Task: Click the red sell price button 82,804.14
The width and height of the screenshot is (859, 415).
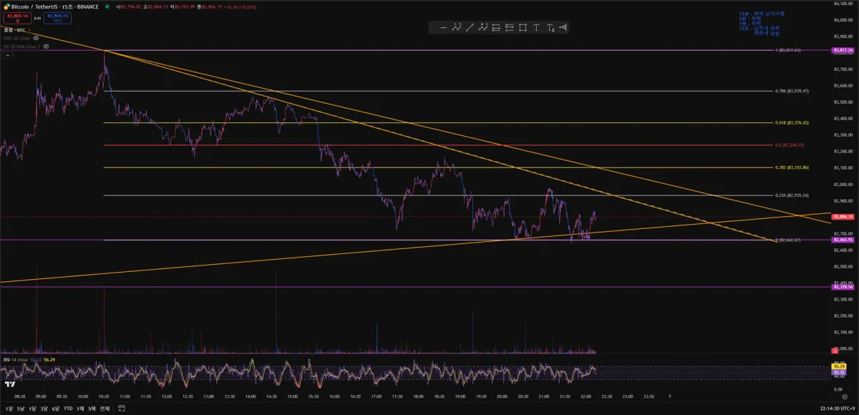Action: 17,18
